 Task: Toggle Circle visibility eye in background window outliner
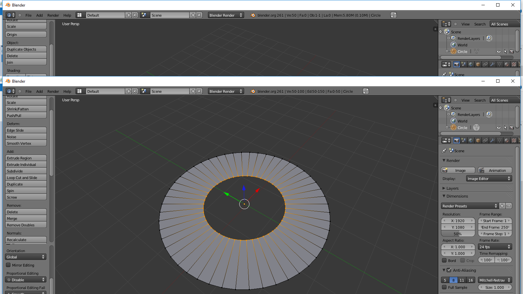[499, 52]
